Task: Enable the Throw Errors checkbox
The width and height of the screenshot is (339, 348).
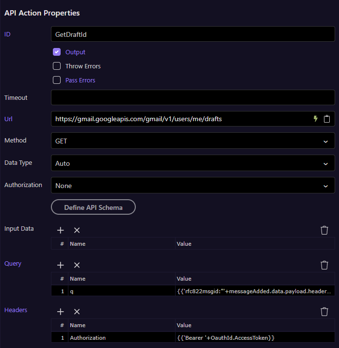Action: pyautogui.click(x=57, y=66)
